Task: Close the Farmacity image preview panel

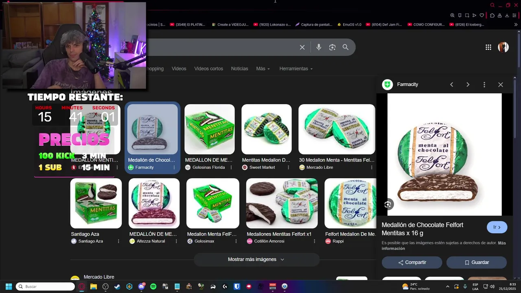Action: pos(500,84)
